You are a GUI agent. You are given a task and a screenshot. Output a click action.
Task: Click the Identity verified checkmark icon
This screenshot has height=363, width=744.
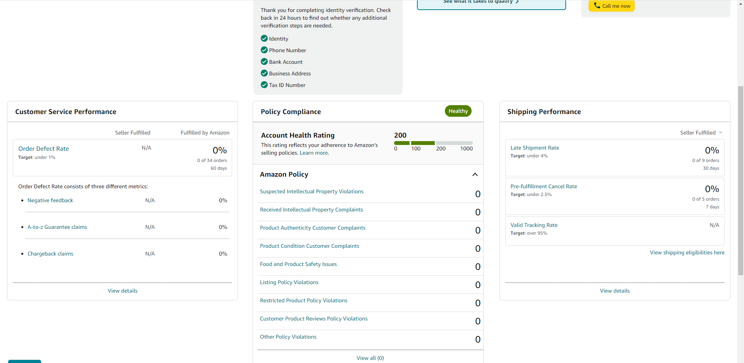[264, 38]
